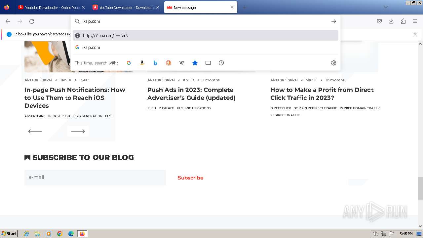Show previous articles with left arrow
The height and width of the screenshot is (238, 423).
point(35,131)
